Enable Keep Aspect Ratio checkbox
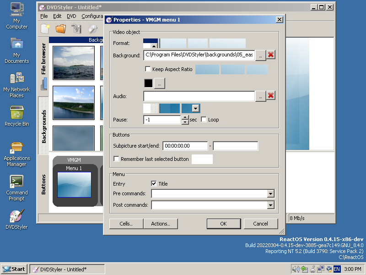 pos(148,69)
